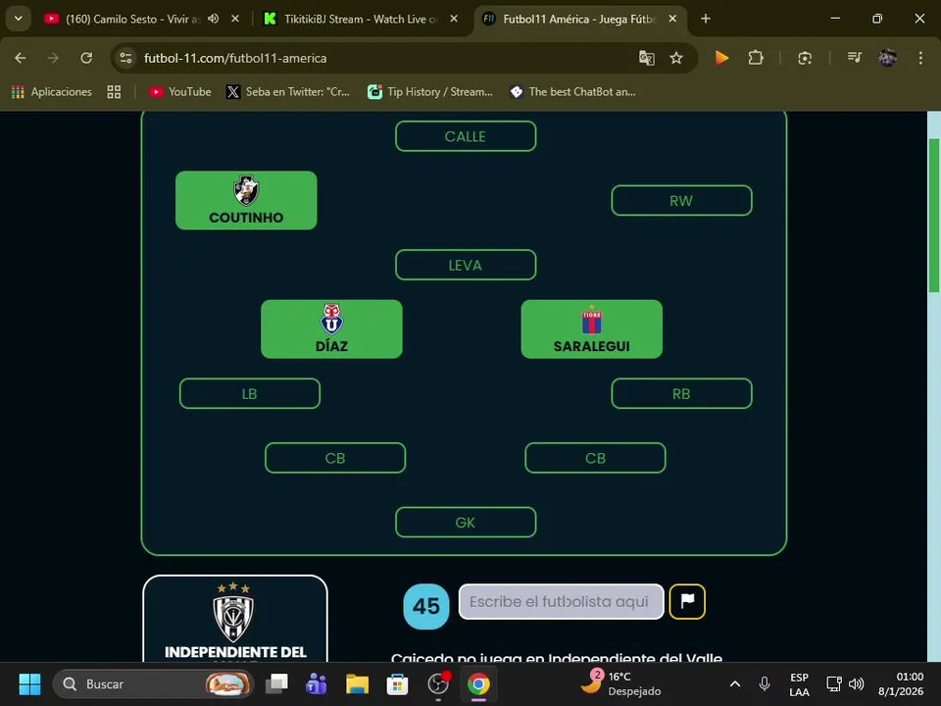Open a new browser tab

706,19
